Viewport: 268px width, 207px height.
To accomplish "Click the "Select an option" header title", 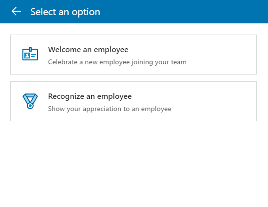I will [x=65, y=12].
